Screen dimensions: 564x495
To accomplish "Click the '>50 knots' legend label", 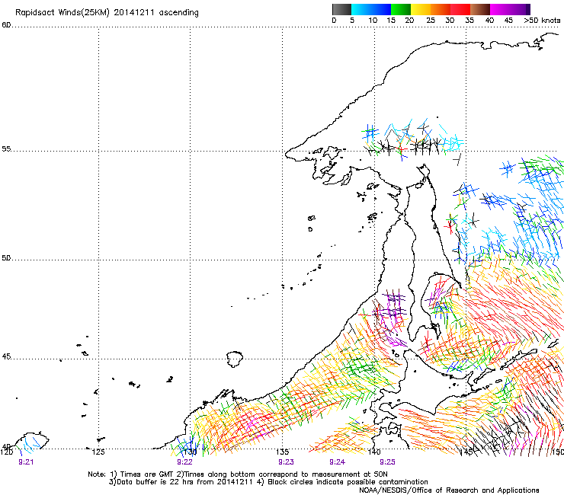I will 542,21.
